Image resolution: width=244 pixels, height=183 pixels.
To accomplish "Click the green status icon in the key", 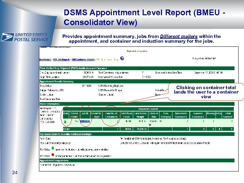I will click(x=53, y=148).
